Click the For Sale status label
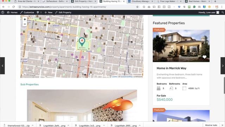The image size is (225, 127). 161,96
